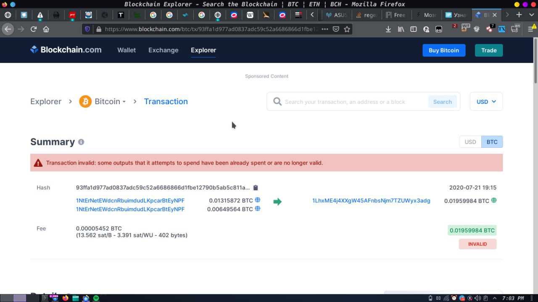This screenshot has width=538, height=302.
Task: Open first 1NtErNetEWdcn input address link
Action: point(130,200)
